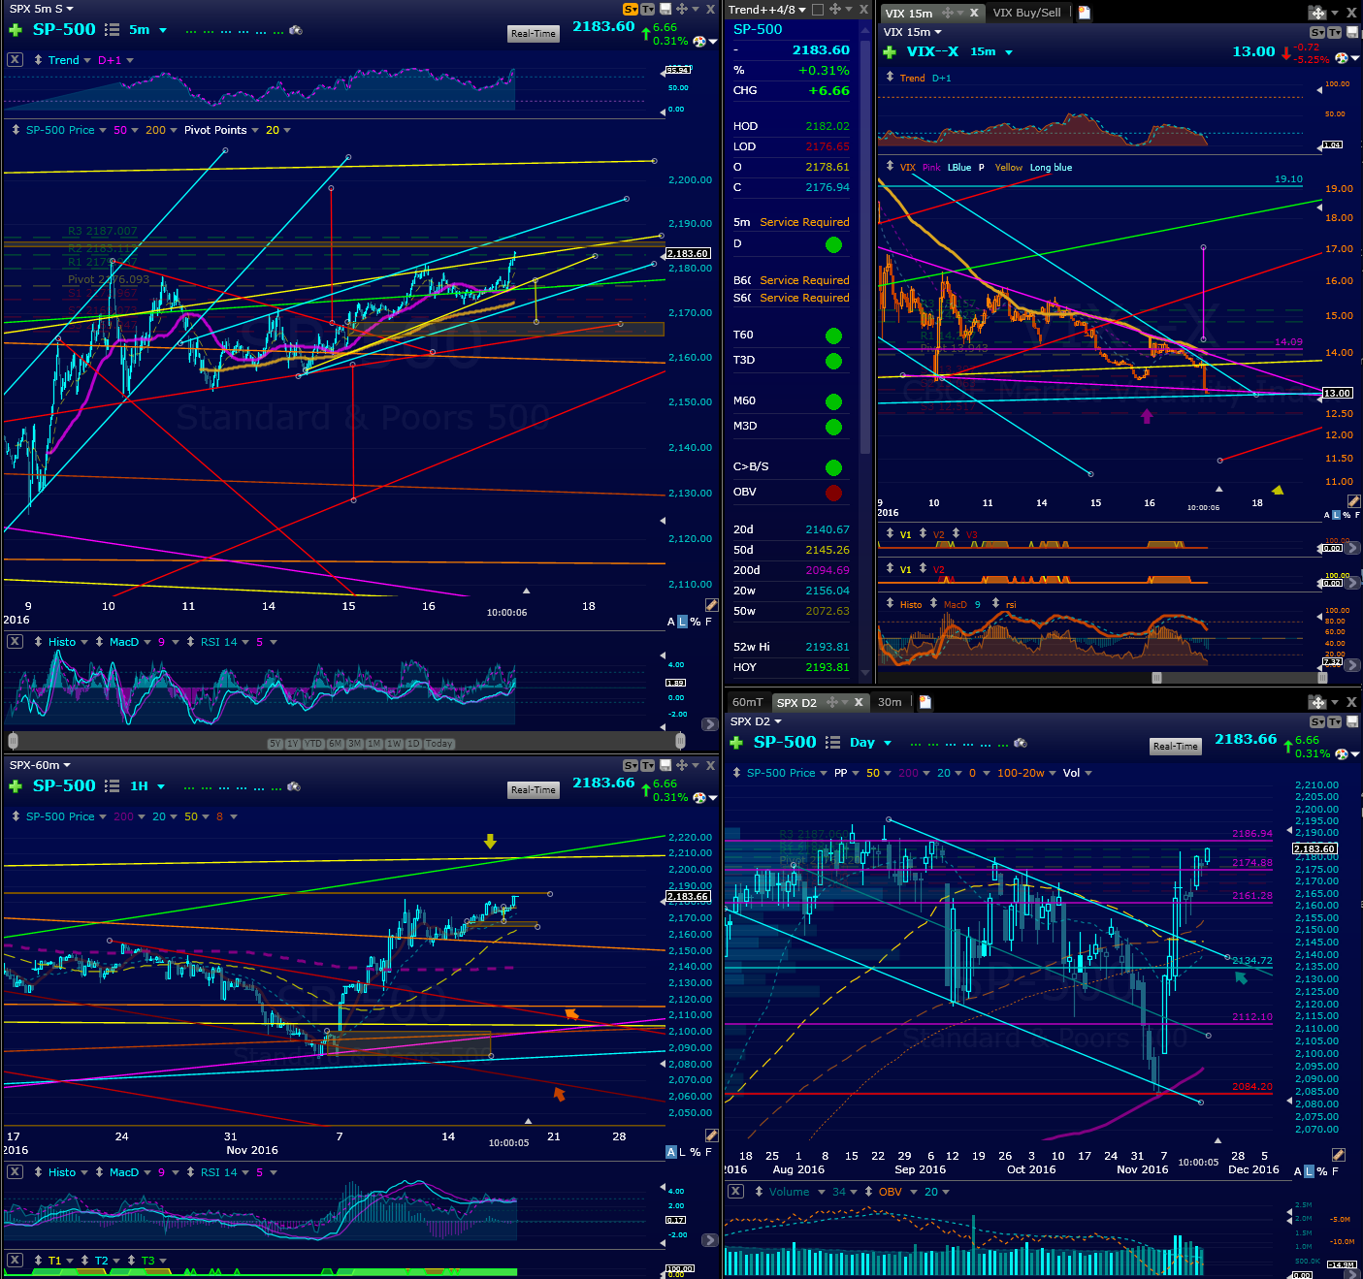
Task: Click green plus icon in SPX-60m panel
Action: click(x=16, y=786)
